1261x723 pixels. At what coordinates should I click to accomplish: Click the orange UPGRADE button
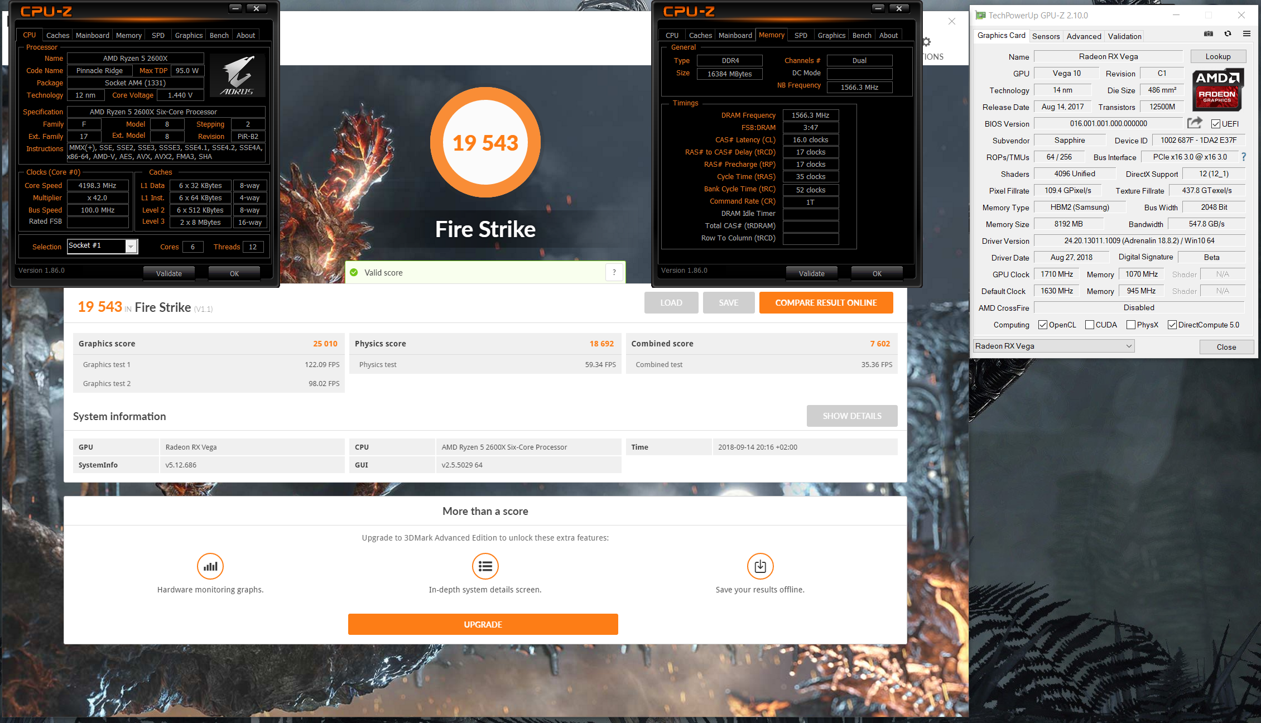click(483, 624)
